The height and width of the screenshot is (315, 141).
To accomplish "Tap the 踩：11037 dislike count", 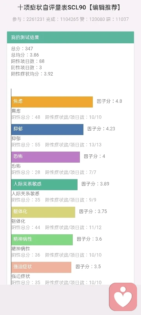I will [x=117, y=19].
